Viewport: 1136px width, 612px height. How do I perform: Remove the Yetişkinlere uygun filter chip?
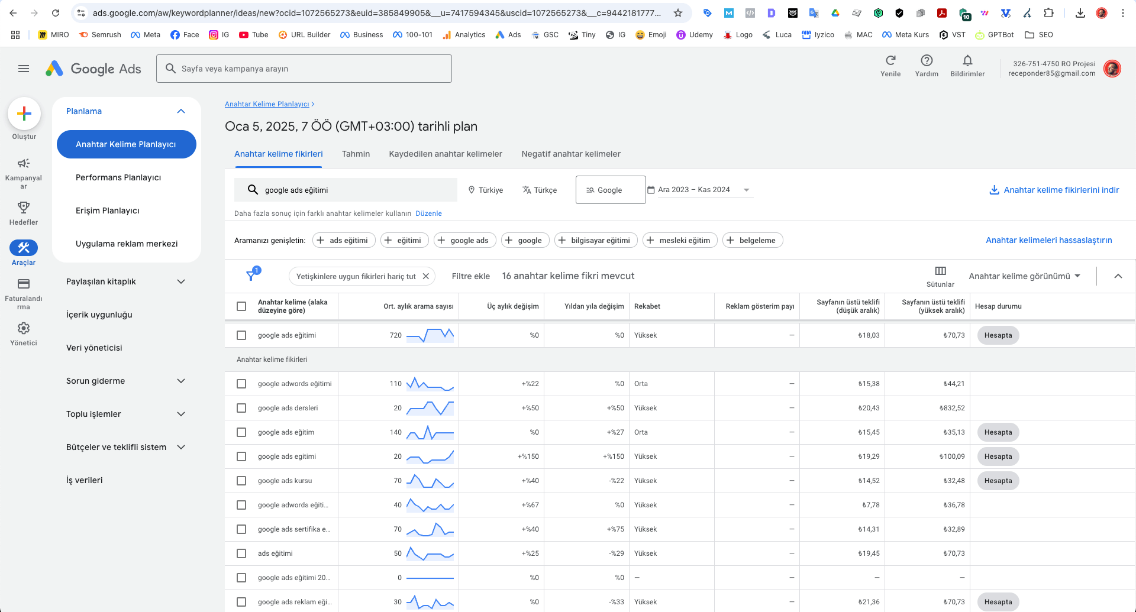[425, 276]
